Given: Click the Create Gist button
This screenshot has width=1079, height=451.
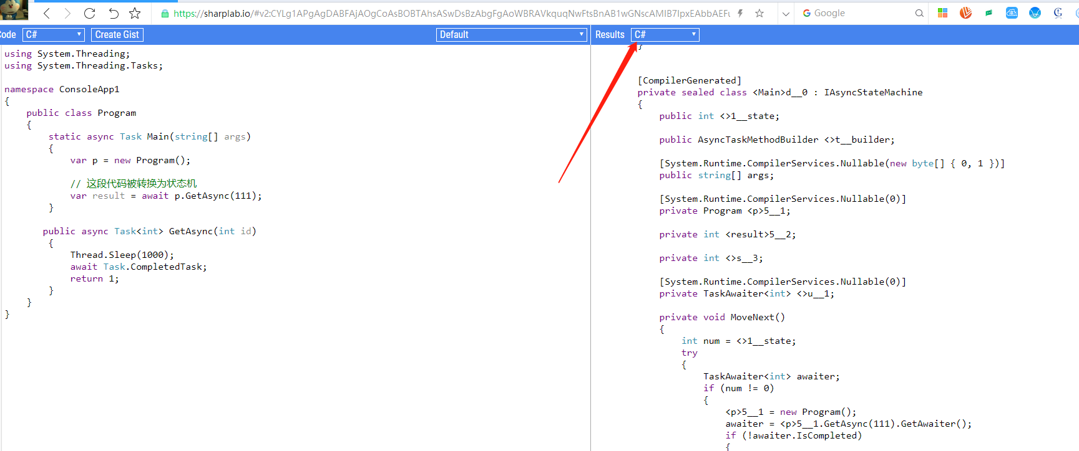Looking at the screenshot, I should click(x=117, y=35).
